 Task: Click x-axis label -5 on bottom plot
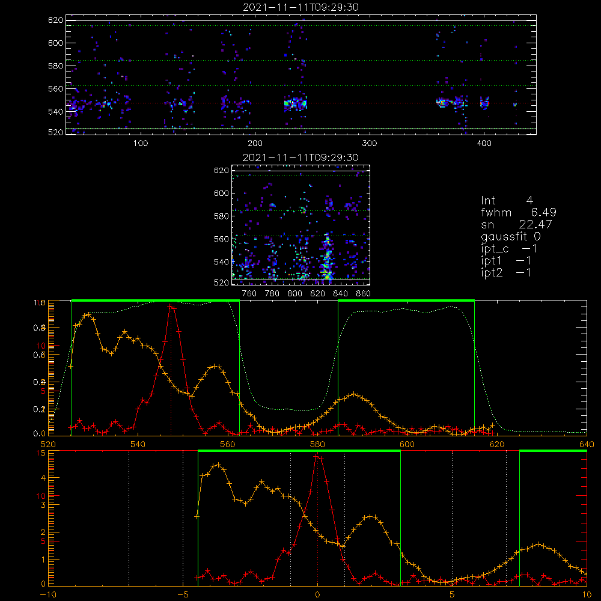(183, 595)
